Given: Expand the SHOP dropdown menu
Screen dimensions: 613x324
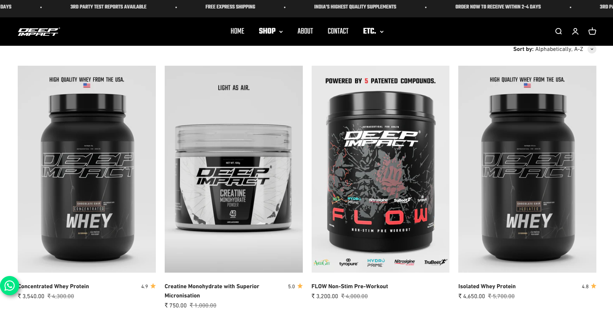Looking at the screenshot, I should click(271, 31).
